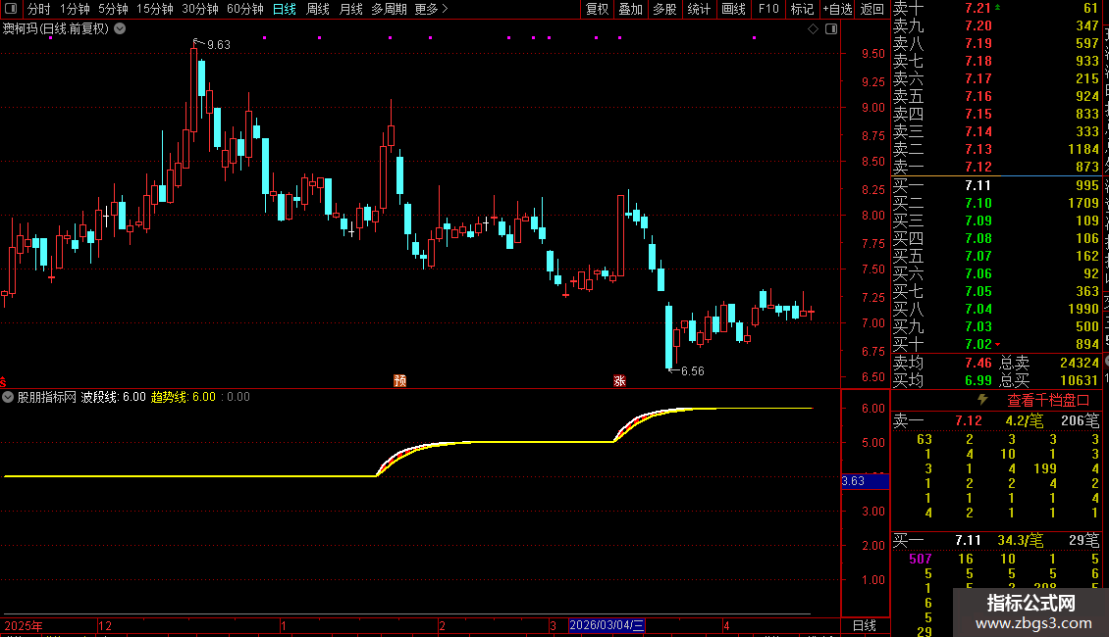Image resolution: width=1109 pixels, height=637 pixels.
Task: Click 奥柯玛(日线,前复权) chart title
Action: click(x=56, y=29)
